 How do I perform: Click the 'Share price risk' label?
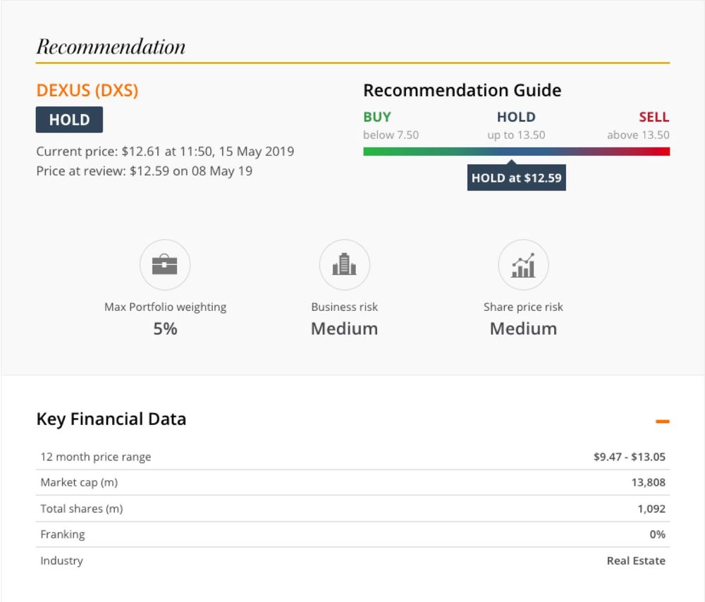[x=523, y=307]
